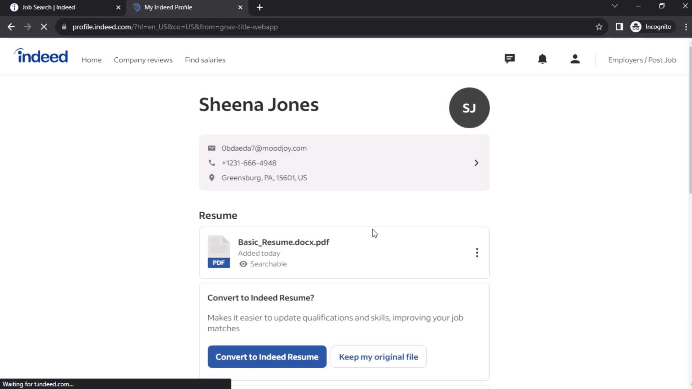
Task: Click the Resume section heading
Action: pos(218,215)
